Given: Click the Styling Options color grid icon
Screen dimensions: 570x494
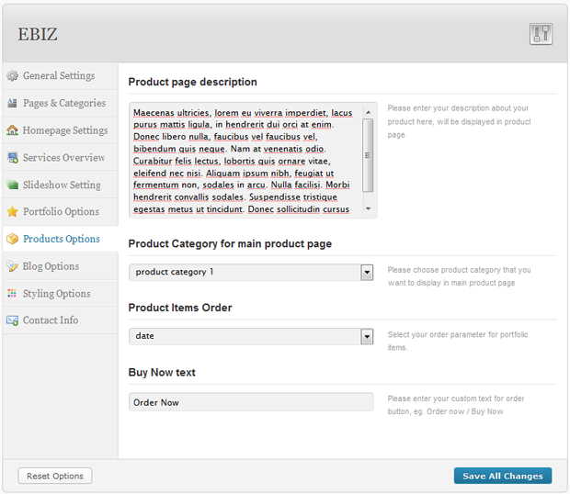Looking at the screenshot, I should click(x=13, y=294).
